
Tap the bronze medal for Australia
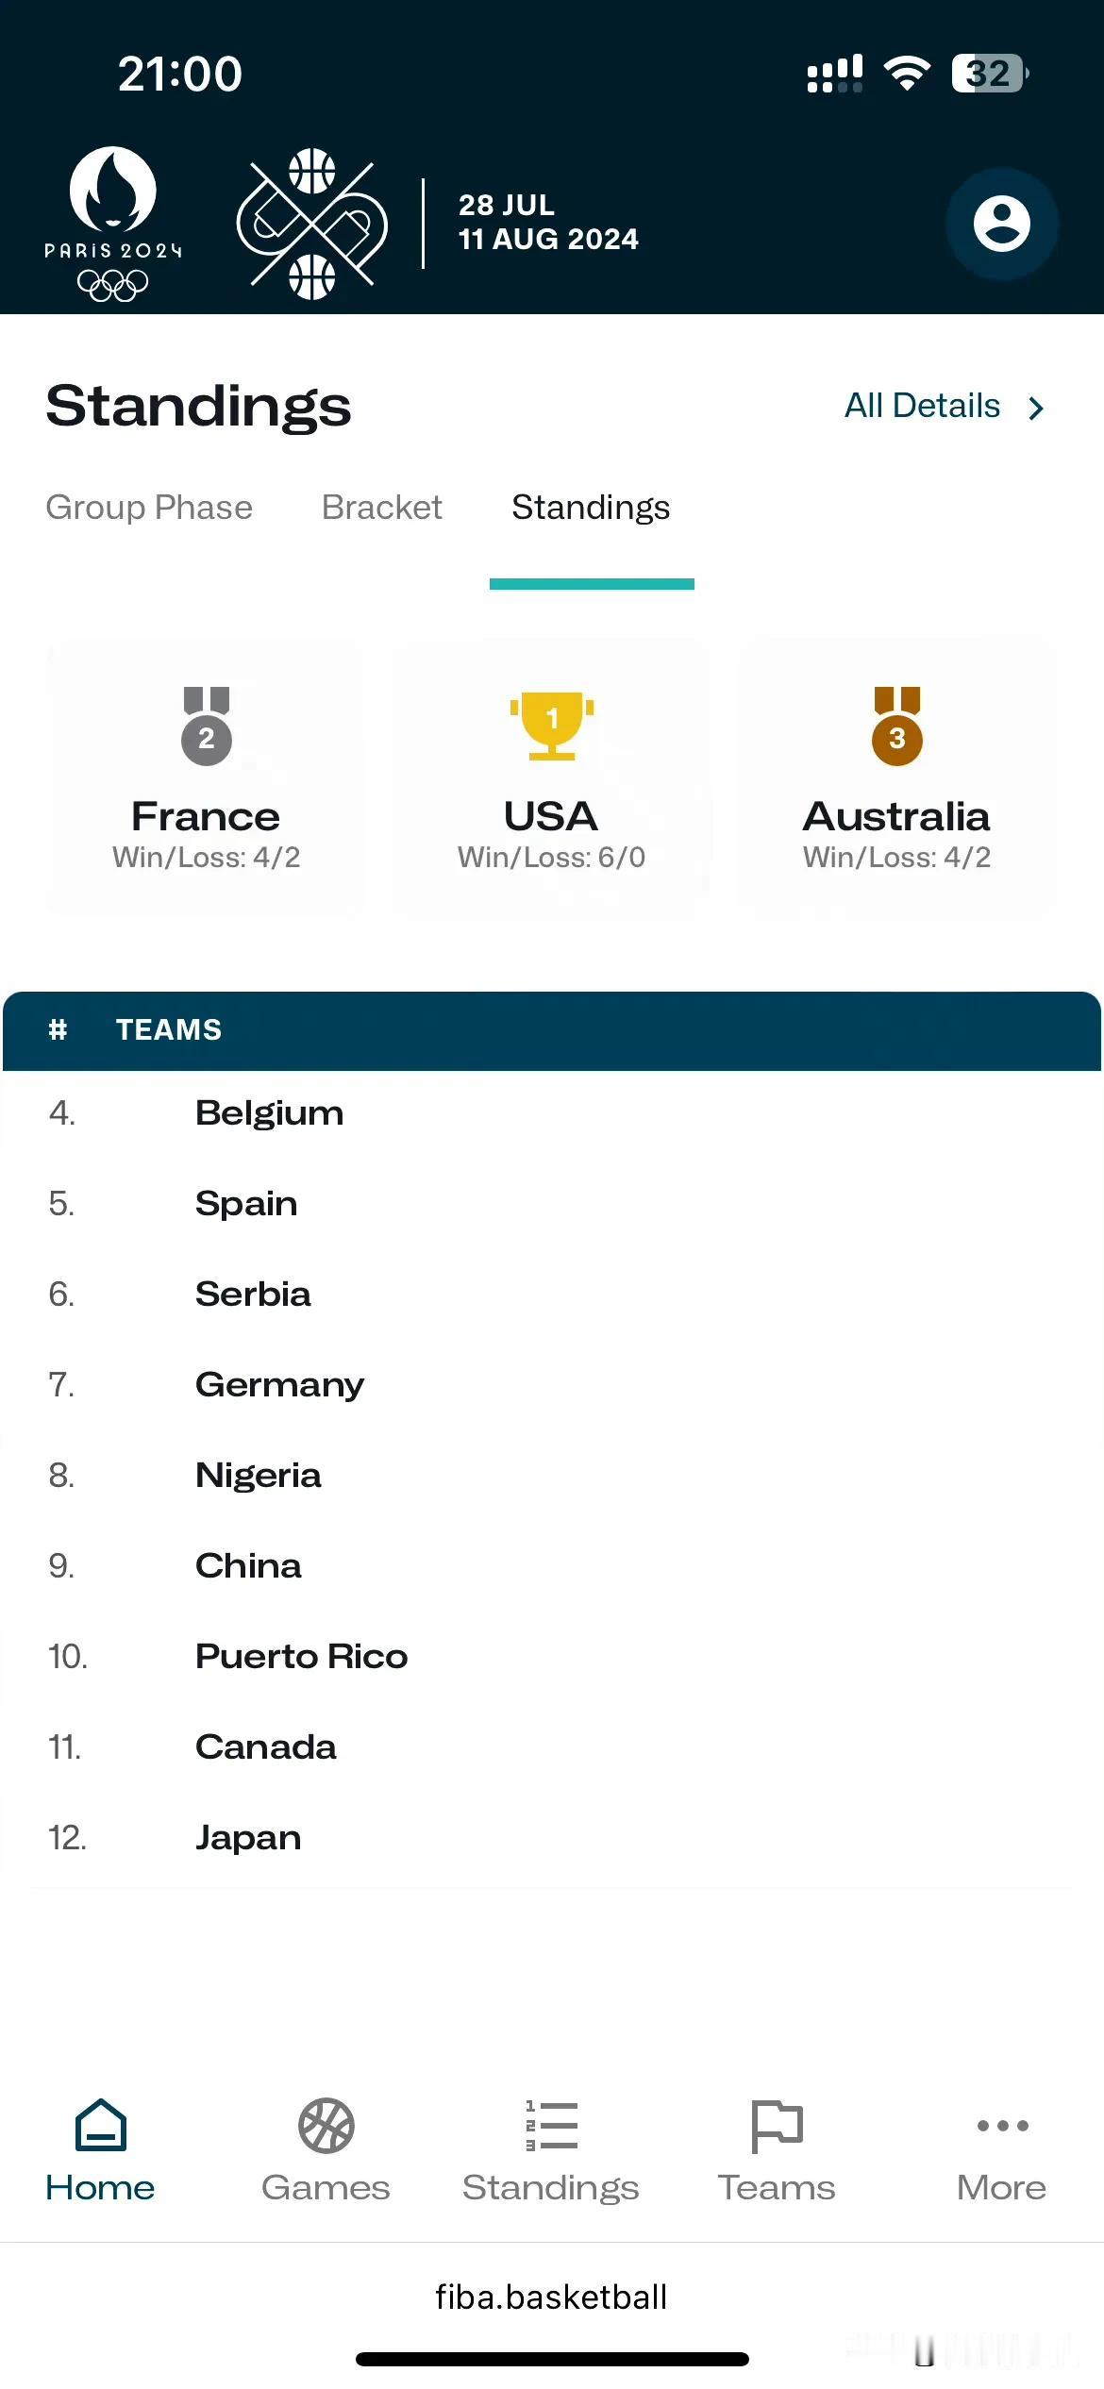[896, 725]
